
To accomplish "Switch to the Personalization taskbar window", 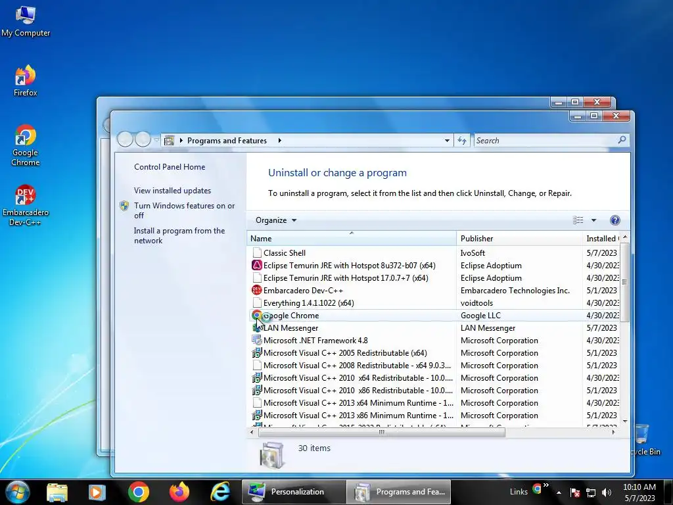I will (x=294, y=492).
